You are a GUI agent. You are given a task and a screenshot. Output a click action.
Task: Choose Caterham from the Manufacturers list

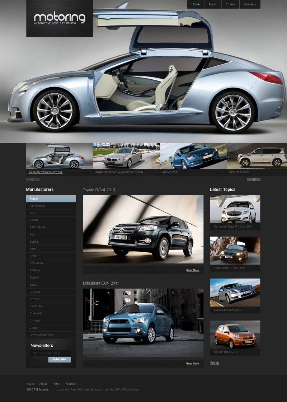pos(51,307)
